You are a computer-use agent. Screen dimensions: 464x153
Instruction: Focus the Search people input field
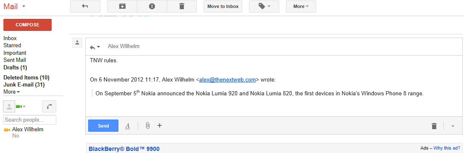tap(29, 120)
